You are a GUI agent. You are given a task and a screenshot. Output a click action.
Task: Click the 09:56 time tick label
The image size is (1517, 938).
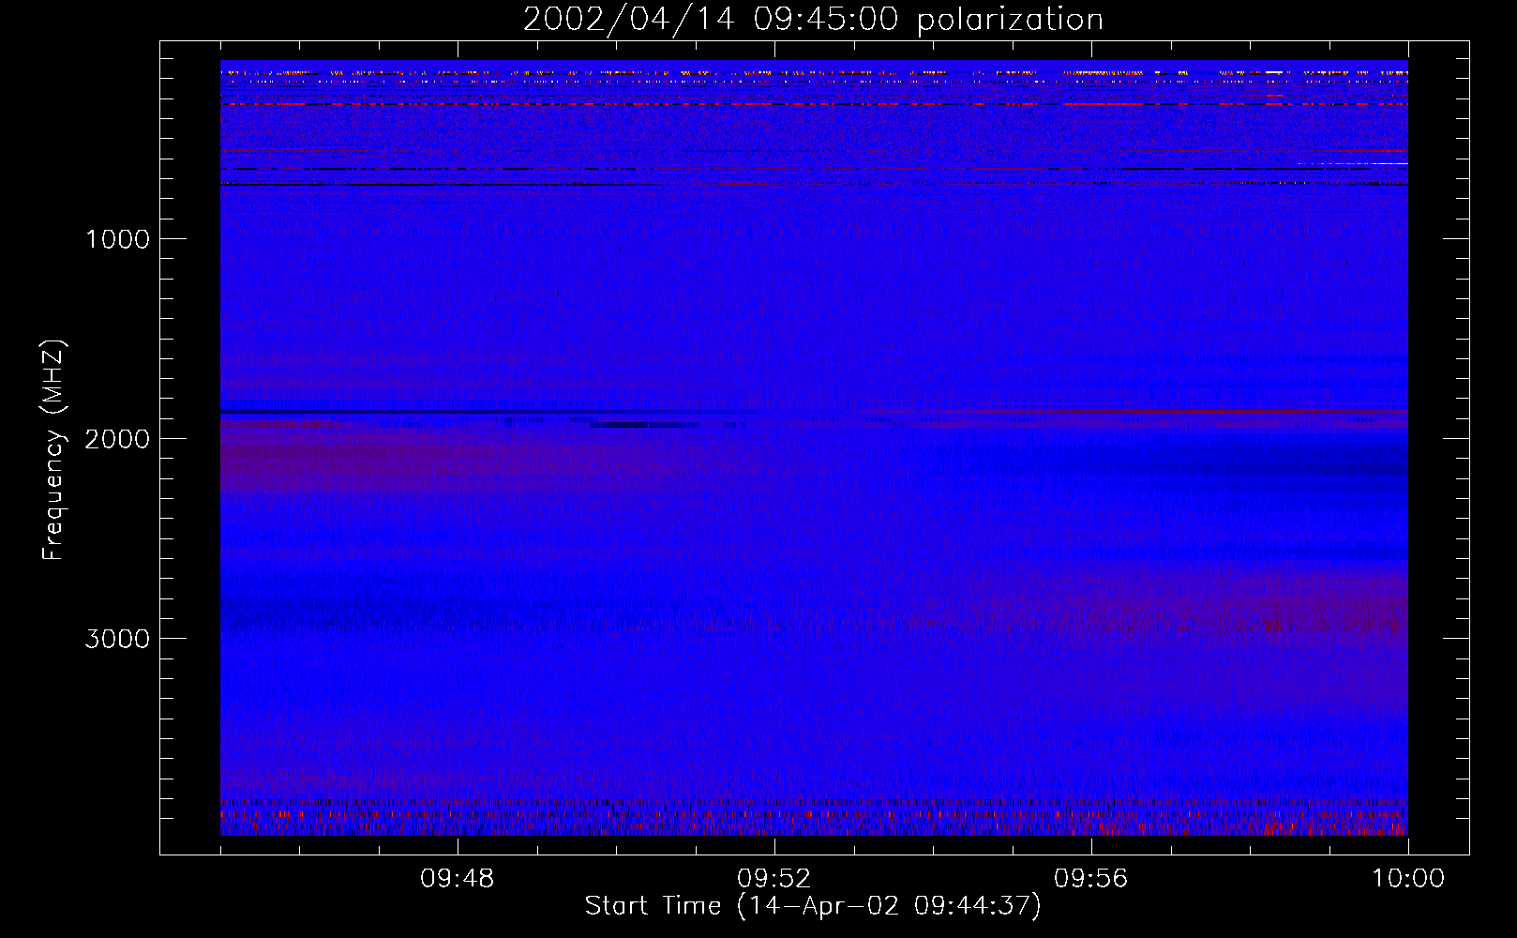tap(1090, 879)
